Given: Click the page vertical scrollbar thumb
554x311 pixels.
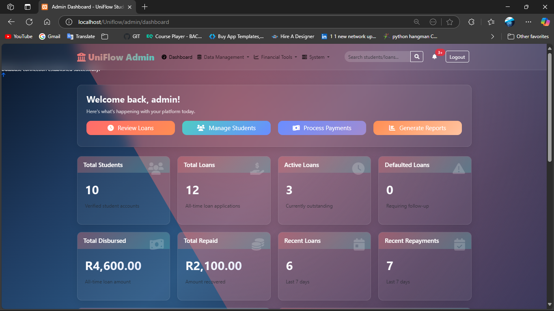Looking at the screenshot, I should (x=550, y=107).
